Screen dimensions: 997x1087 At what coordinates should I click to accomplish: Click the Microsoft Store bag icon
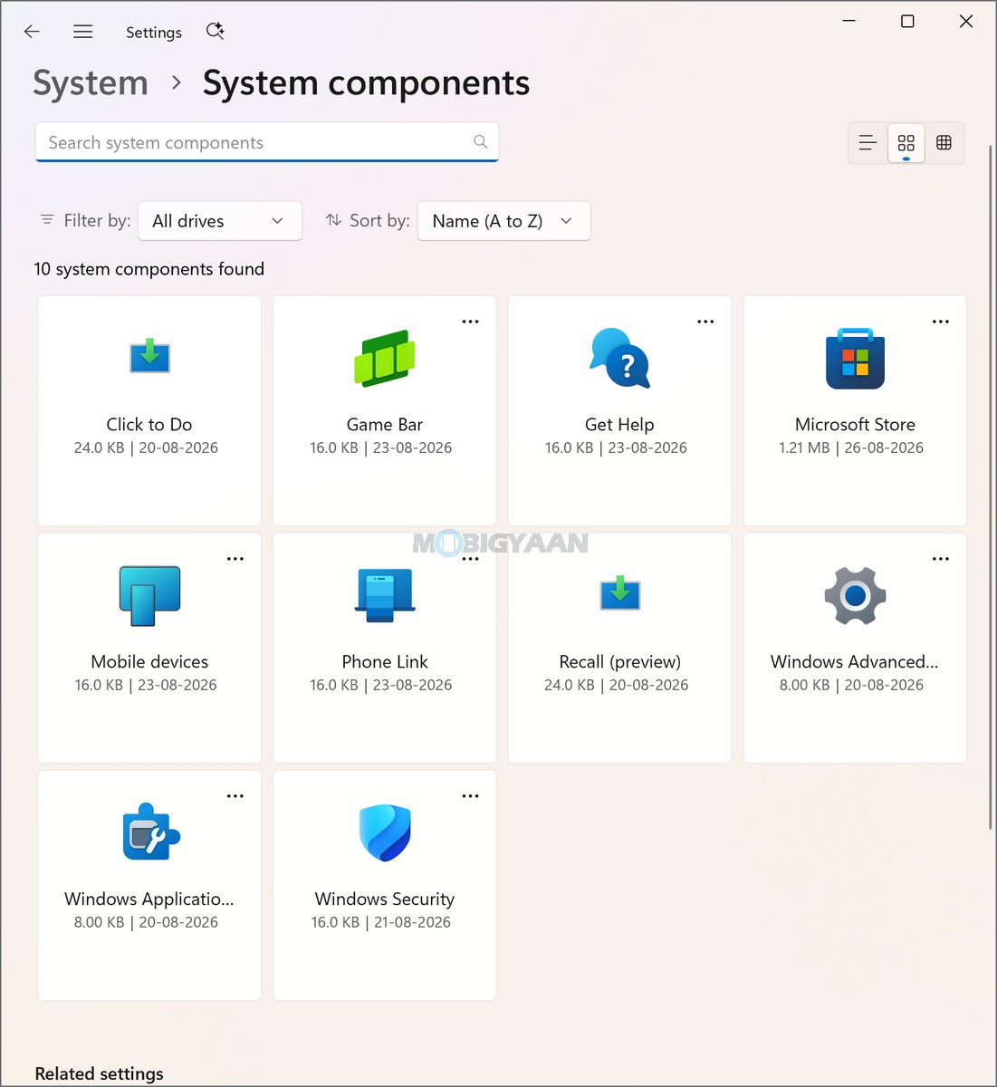coord(855,359)
